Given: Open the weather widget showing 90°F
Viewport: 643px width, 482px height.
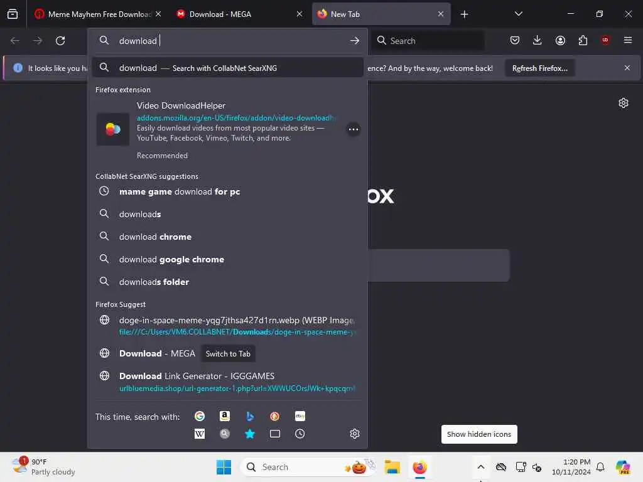Looking at the screenshot, I should click(43, 467).
